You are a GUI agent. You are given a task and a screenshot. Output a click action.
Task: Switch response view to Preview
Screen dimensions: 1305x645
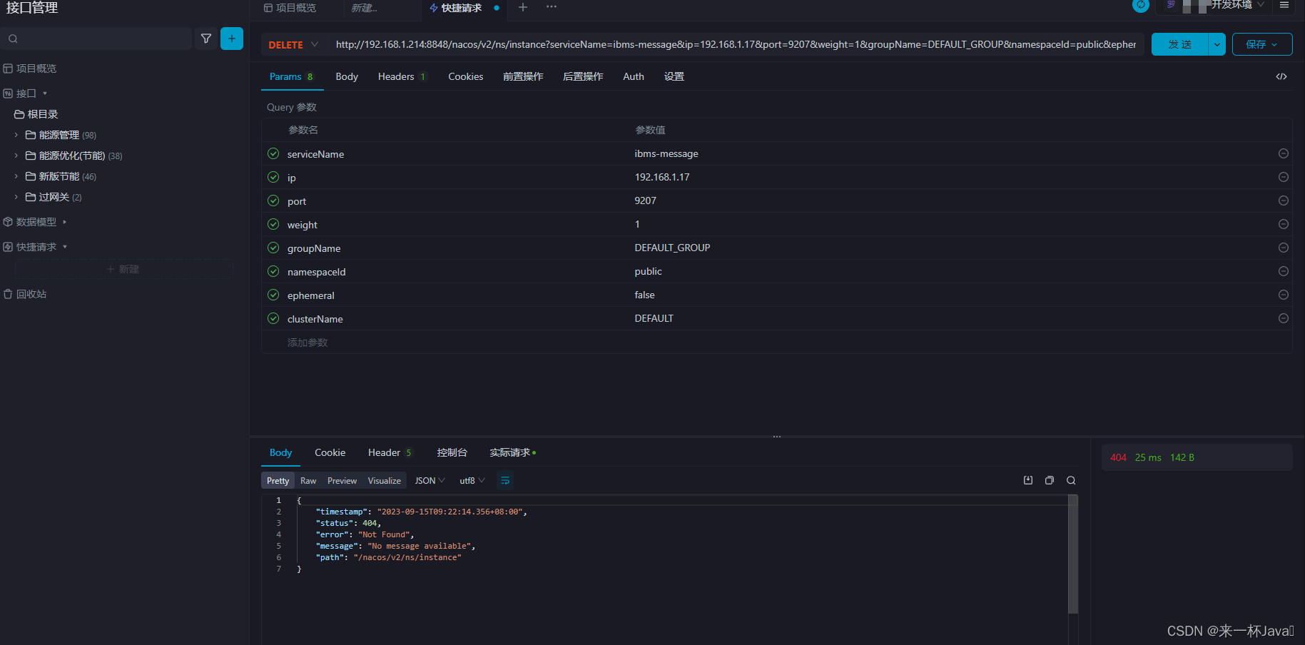342,480
